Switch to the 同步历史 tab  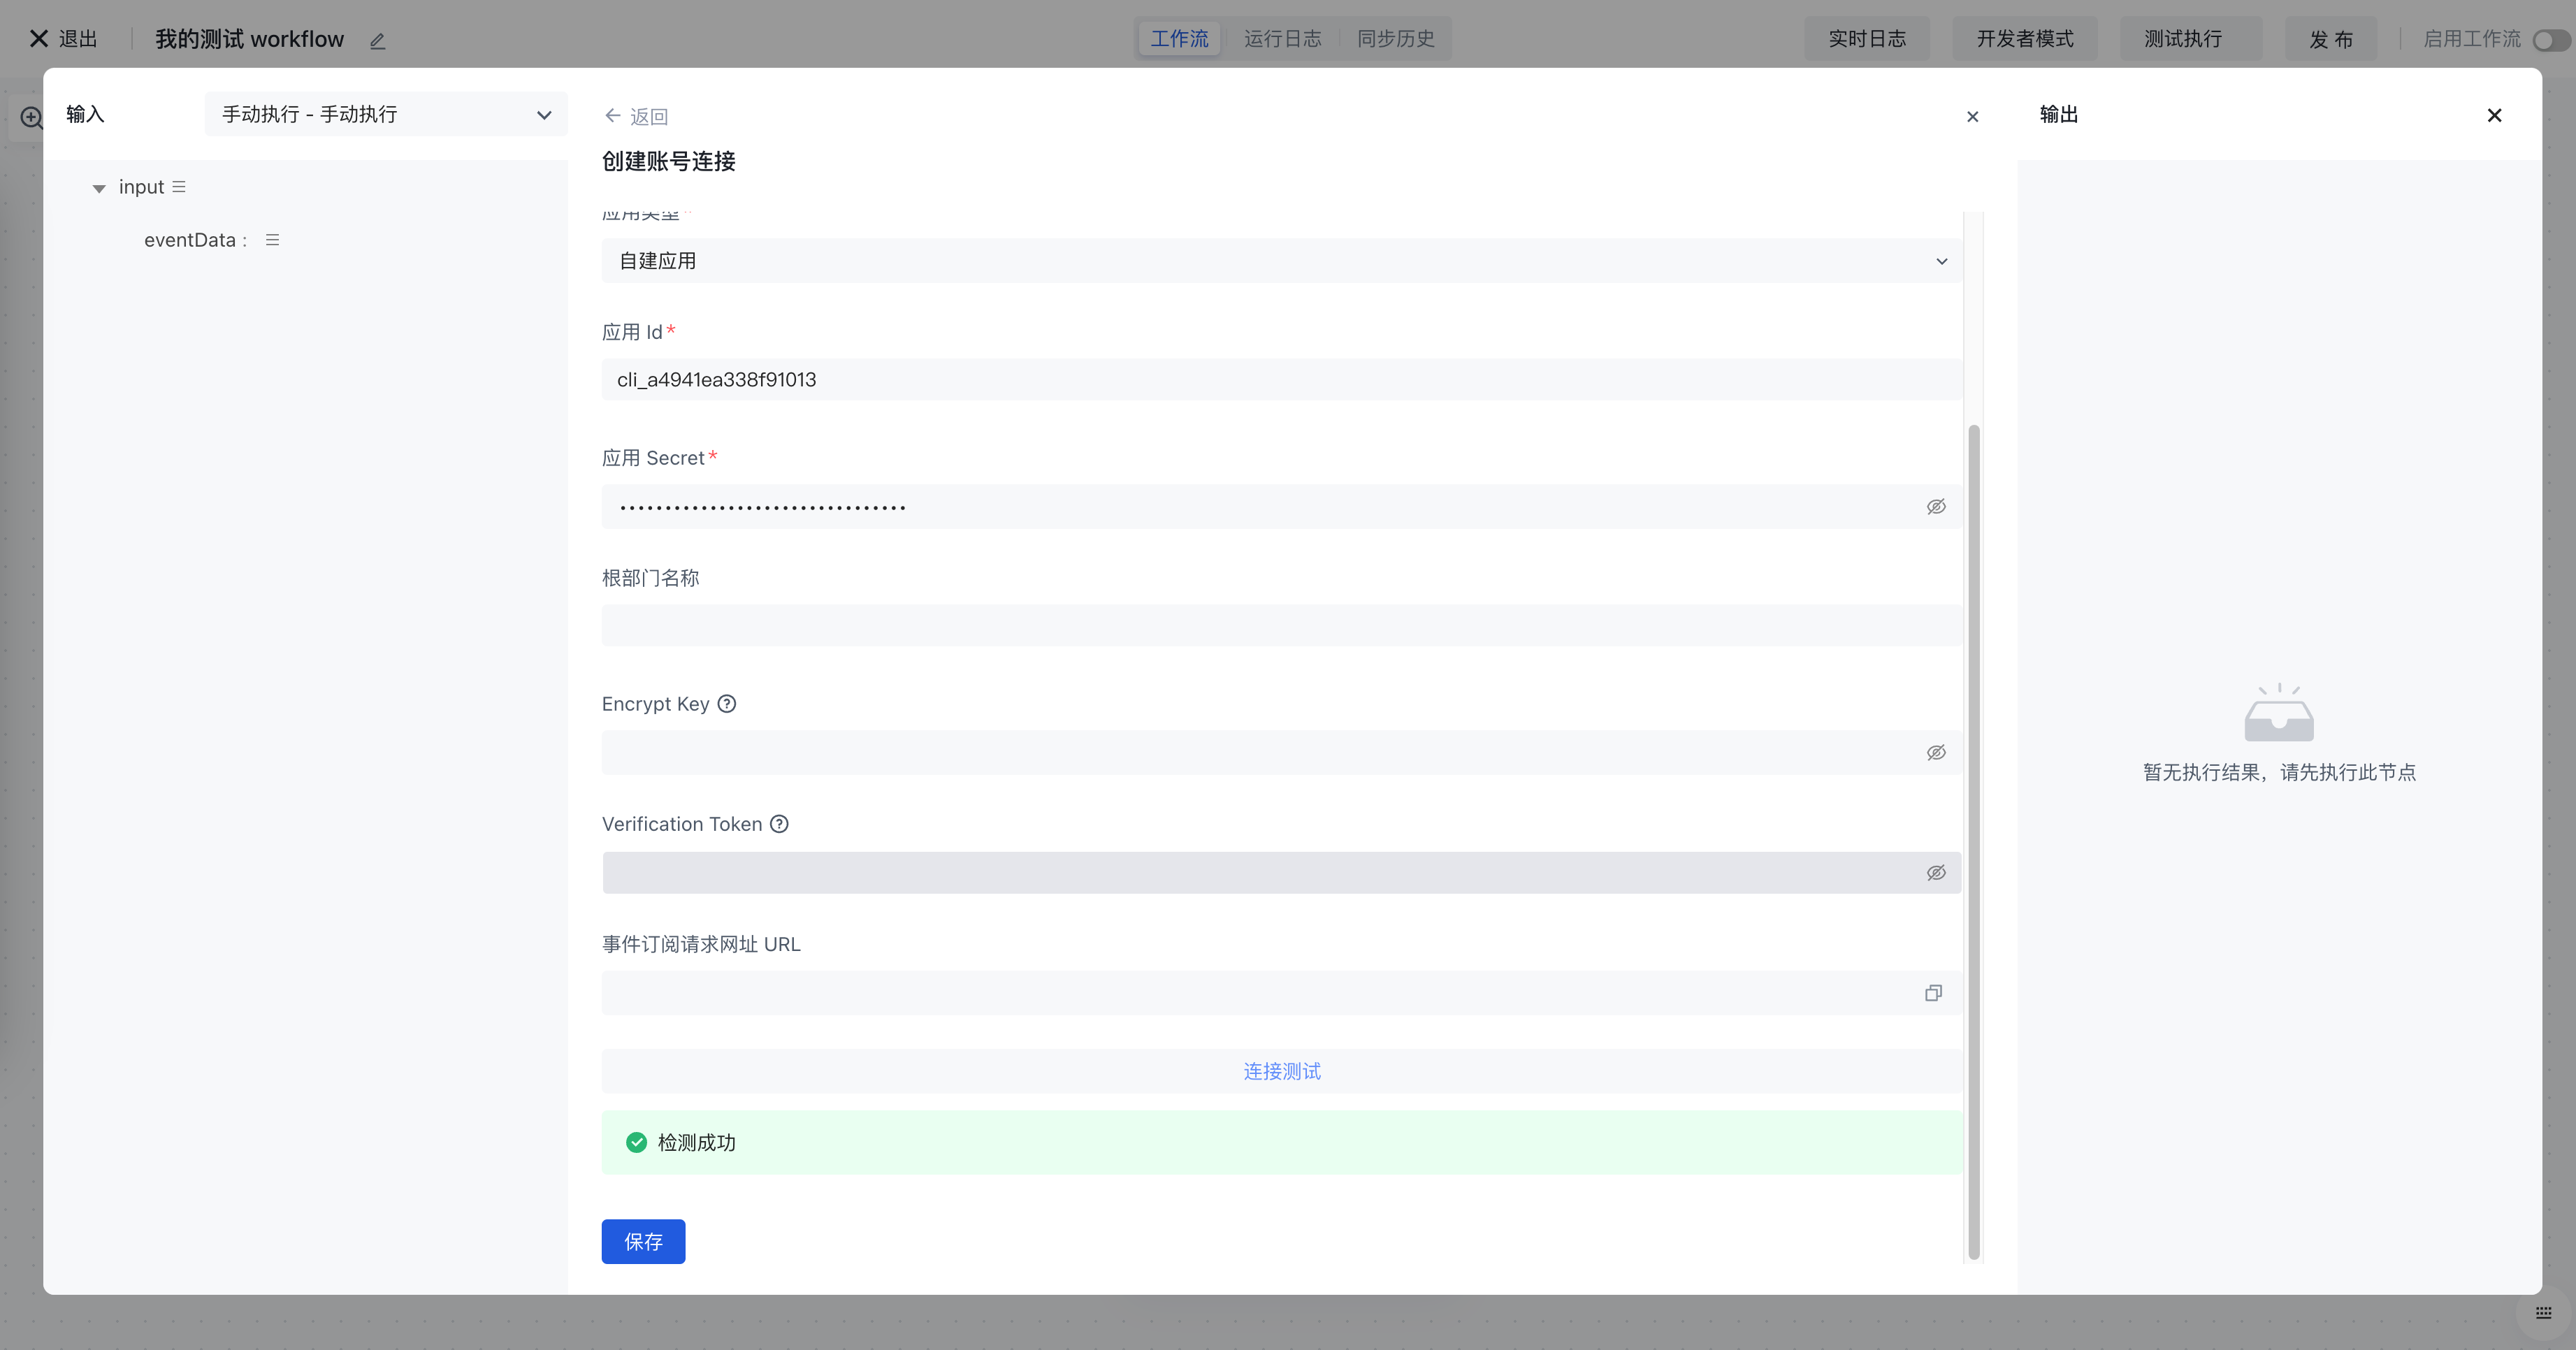1395,39
